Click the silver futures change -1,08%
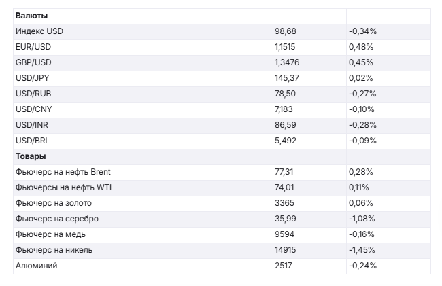The width and height of the screenshot is (442, 286). coord(362,219)
